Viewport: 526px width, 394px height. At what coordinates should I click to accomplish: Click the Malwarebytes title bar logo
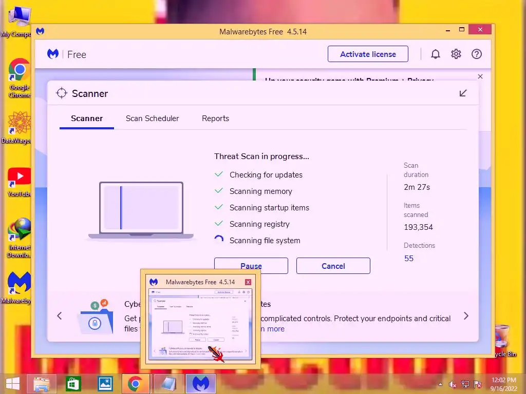tap(40, 31)
